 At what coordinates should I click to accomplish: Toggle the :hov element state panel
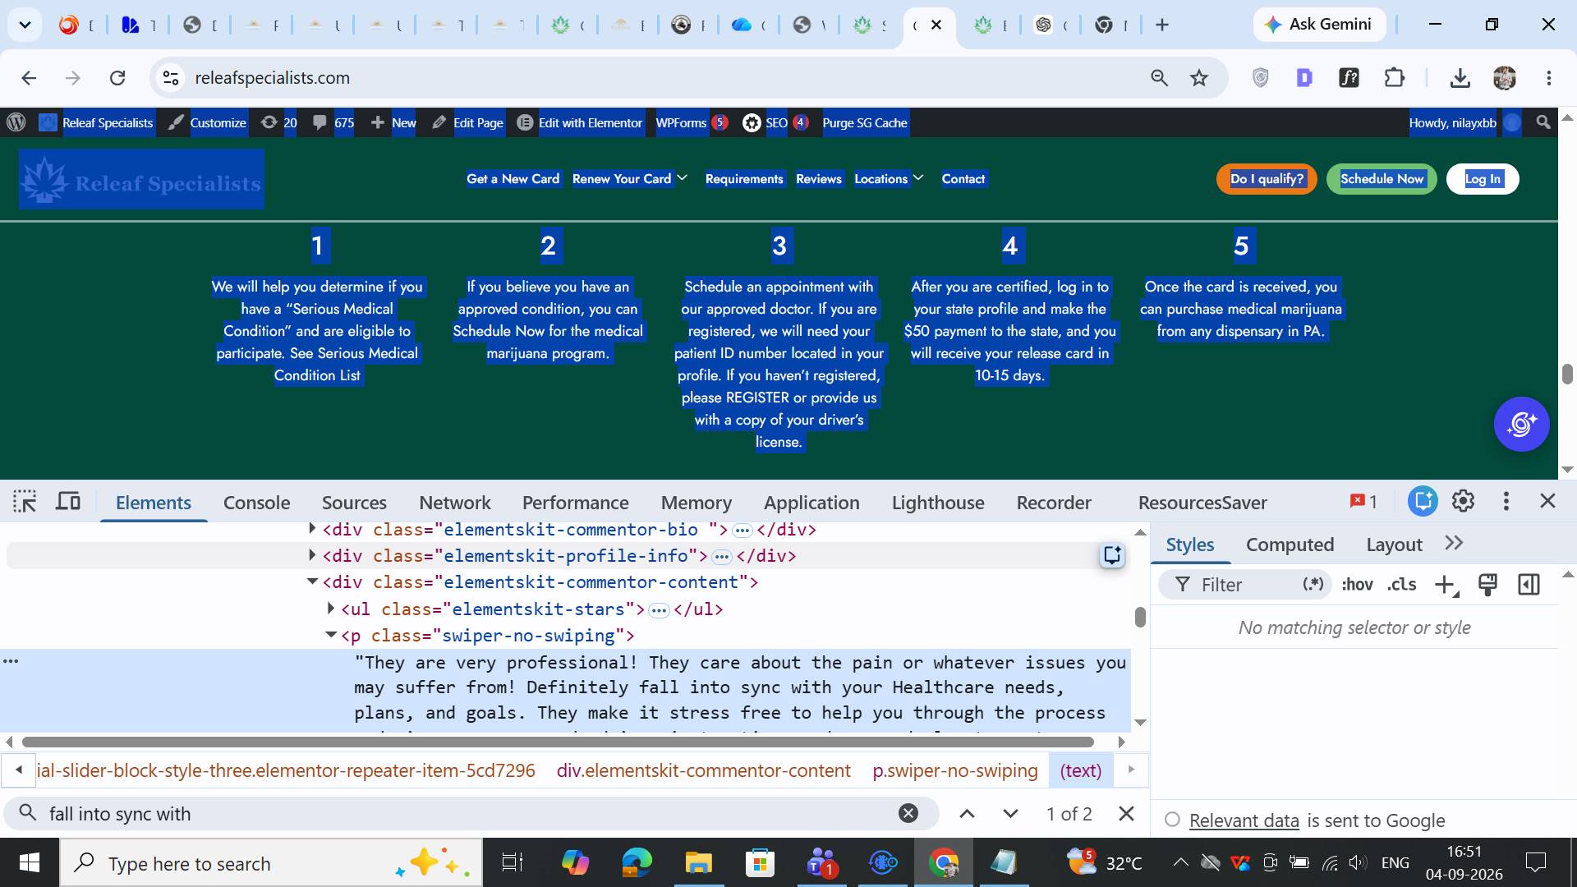(x=1357, y=584)
